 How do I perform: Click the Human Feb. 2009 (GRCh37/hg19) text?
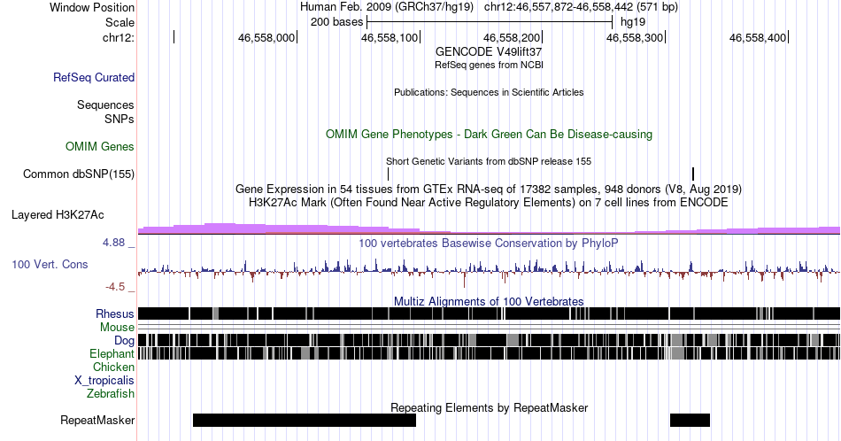click(x=387, y=7)
